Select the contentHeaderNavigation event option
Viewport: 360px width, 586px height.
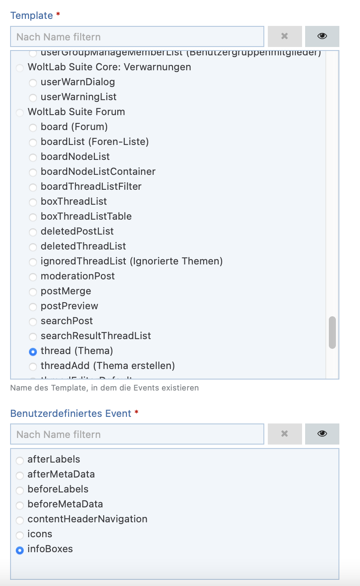pyautogui.click(x=20, y=520)
